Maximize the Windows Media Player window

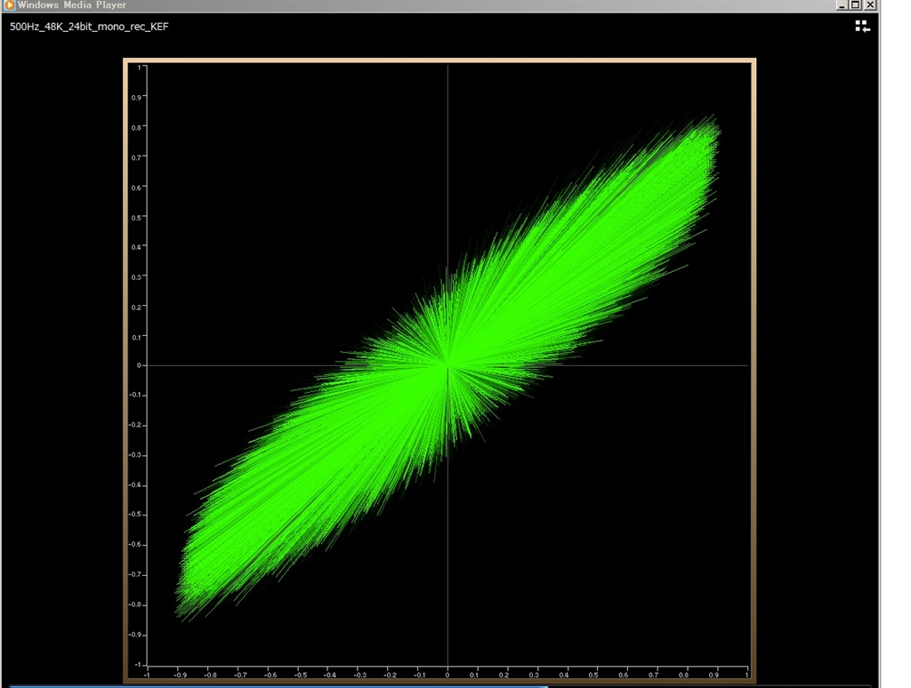click(x=855, y=5)
